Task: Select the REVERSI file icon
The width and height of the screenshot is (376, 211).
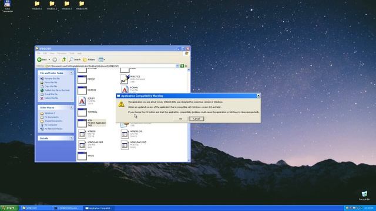Action: click(82, 90)
